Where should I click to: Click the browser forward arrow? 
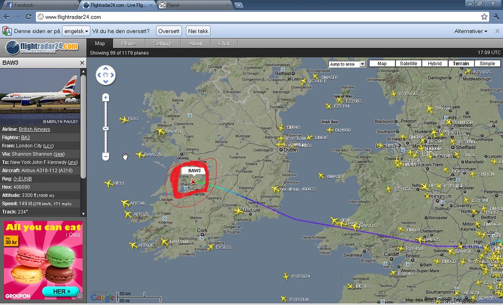pos(18,17)
